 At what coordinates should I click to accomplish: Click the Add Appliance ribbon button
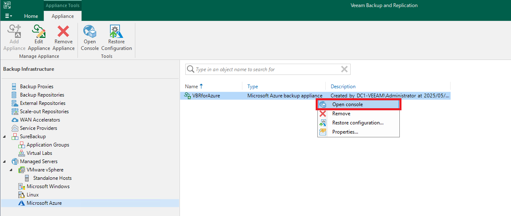(x=14, y=37)
